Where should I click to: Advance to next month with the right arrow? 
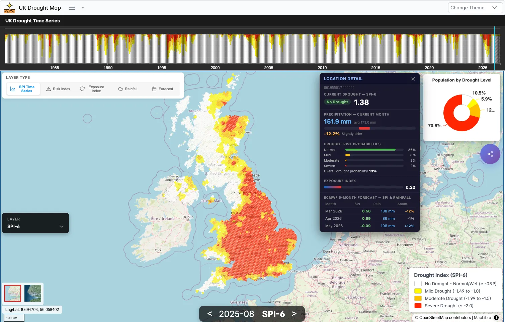point(294,314)
